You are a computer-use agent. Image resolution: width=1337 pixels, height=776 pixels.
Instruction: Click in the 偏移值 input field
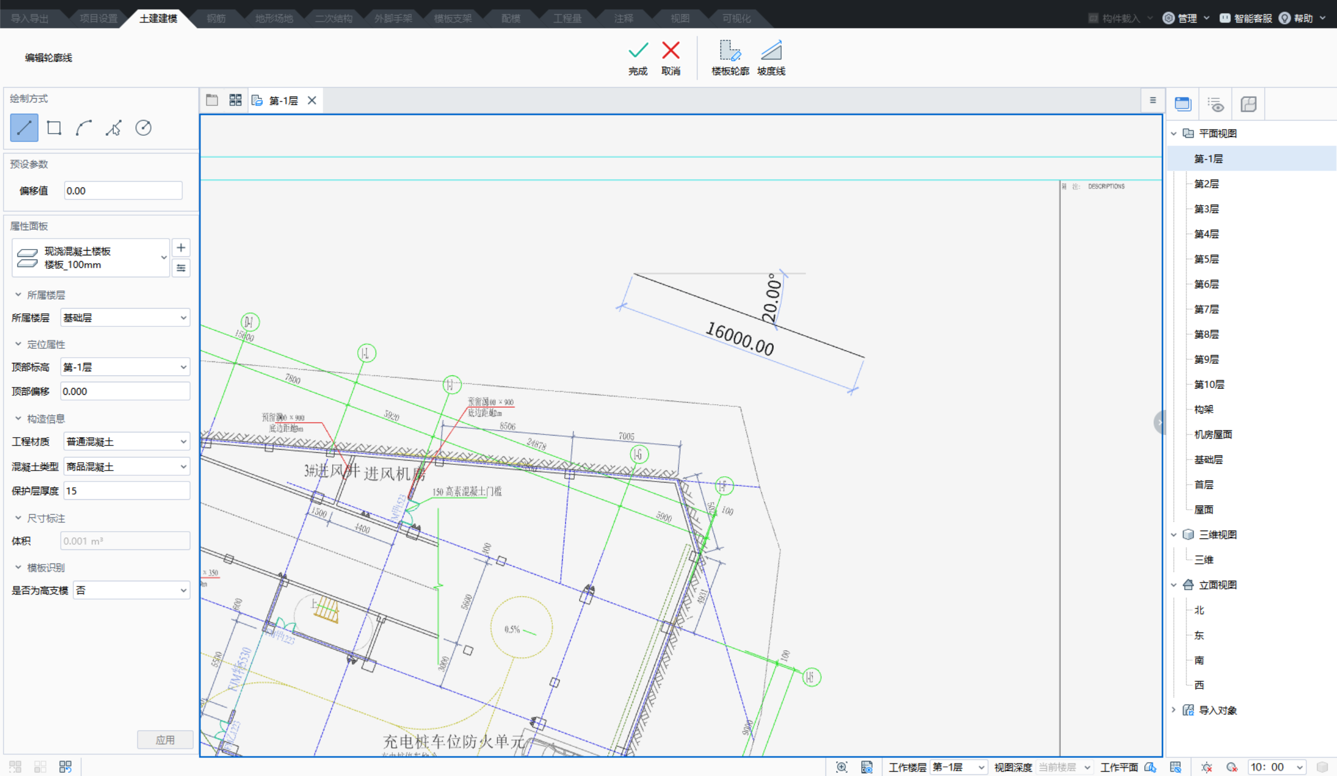pyautogui.click(x=123, y=191)
